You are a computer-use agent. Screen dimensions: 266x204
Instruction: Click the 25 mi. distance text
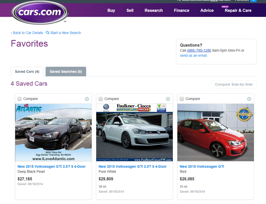click(184, 186)
